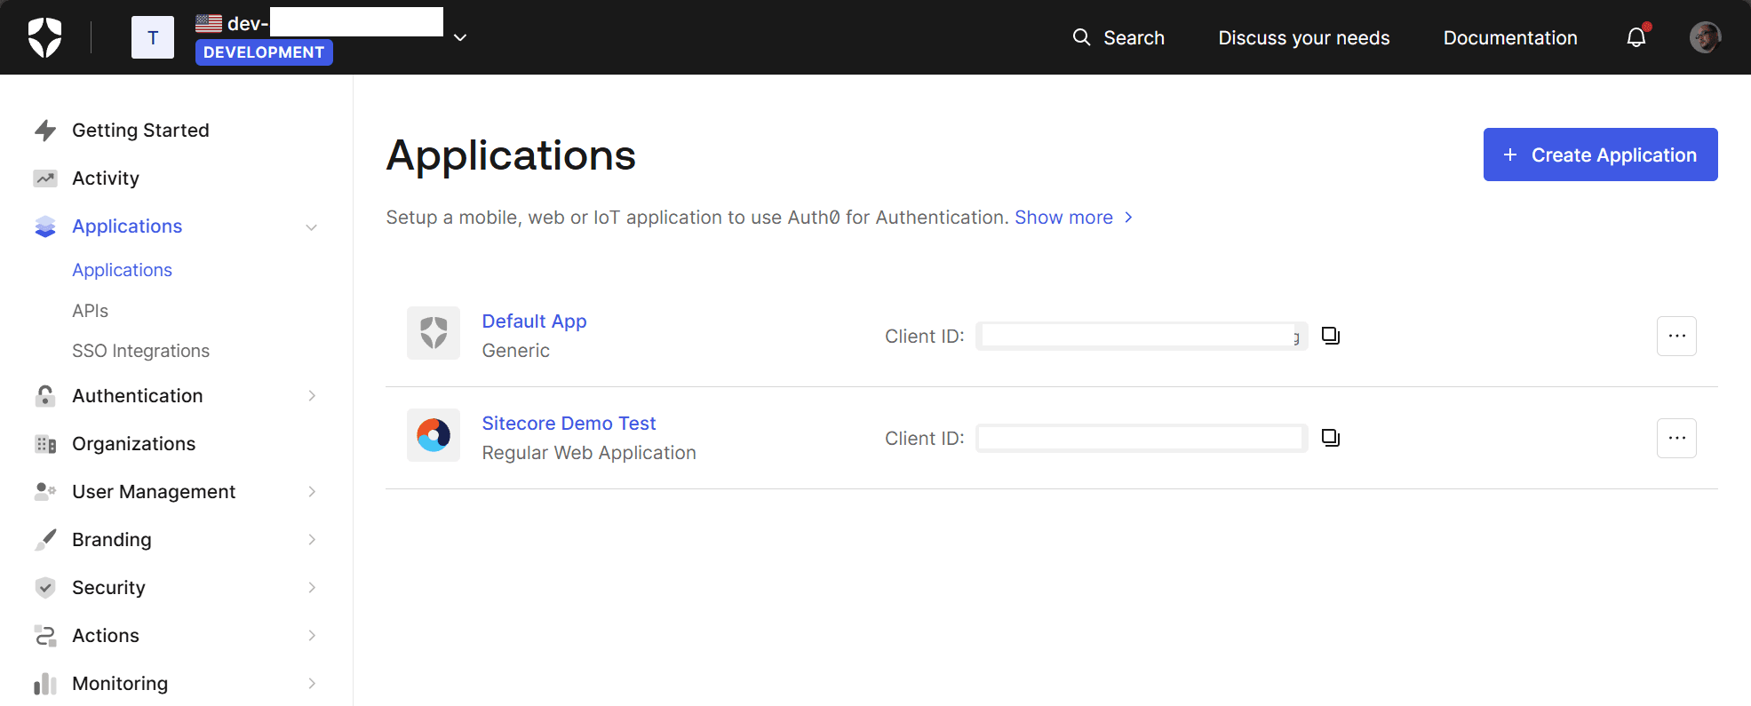Image resolution: width=1751 pixels, height=706 pixels.
Task: Collapse the Applications sidebar section
Action: click(312, 227)
